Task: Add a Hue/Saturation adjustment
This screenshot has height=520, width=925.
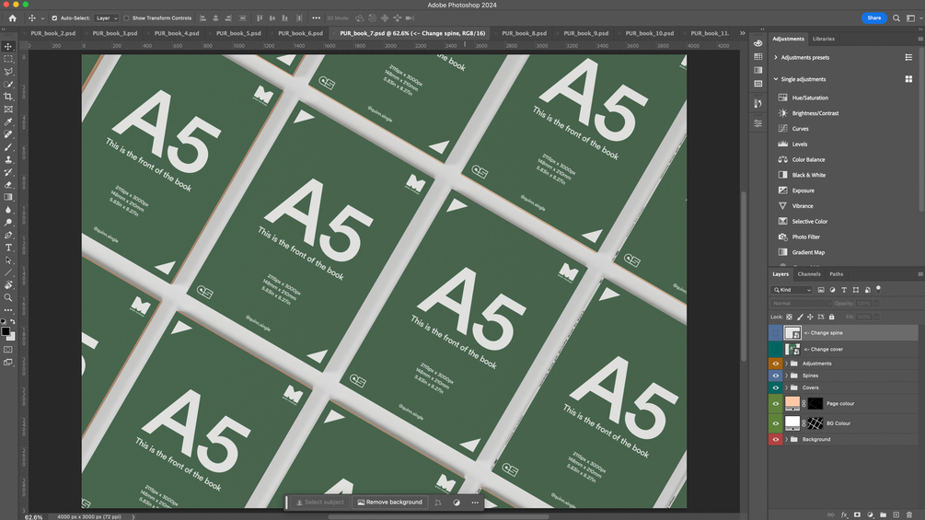Action: (x=809, y=98)
